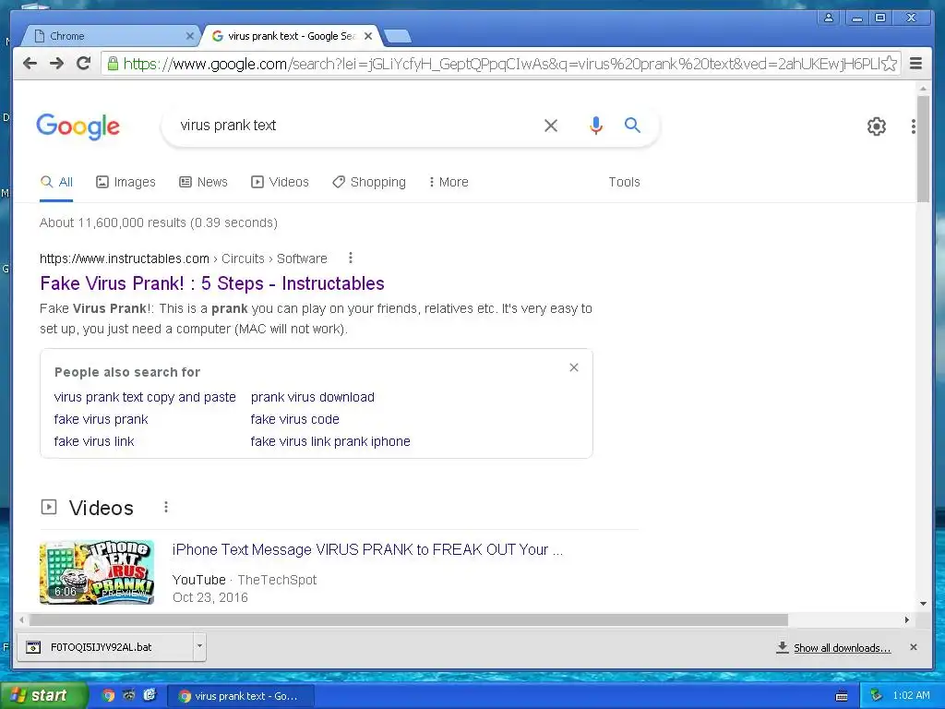Search the fake virus prank suggestion
Image resolution: width=945 pixels, height=709 pixels.
[x=101, y=420]
